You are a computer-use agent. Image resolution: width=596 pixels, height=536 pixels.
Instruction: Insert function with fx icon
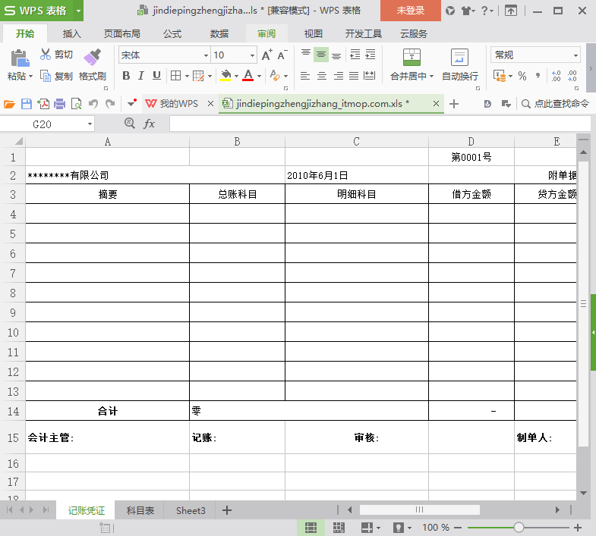(x=149, y=124)
